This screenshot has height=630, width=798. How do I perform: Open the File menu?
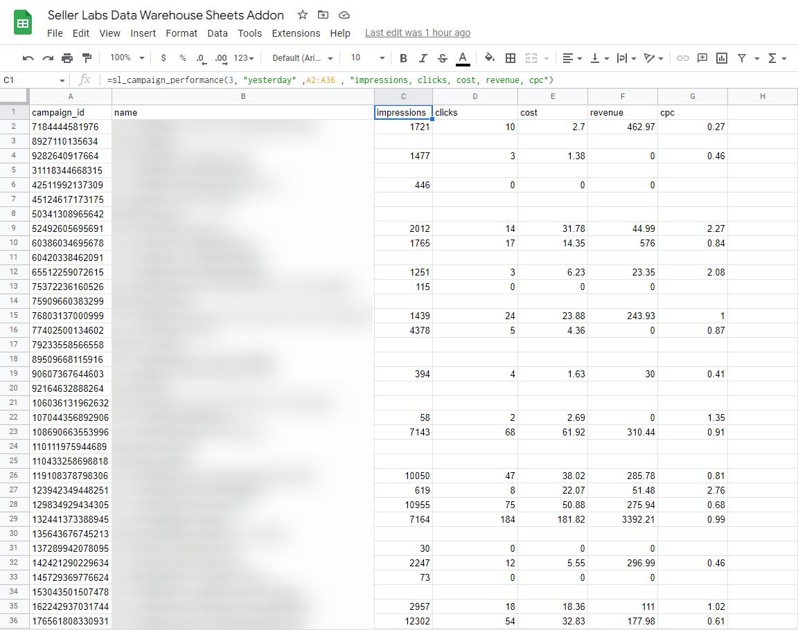(55, 33)
